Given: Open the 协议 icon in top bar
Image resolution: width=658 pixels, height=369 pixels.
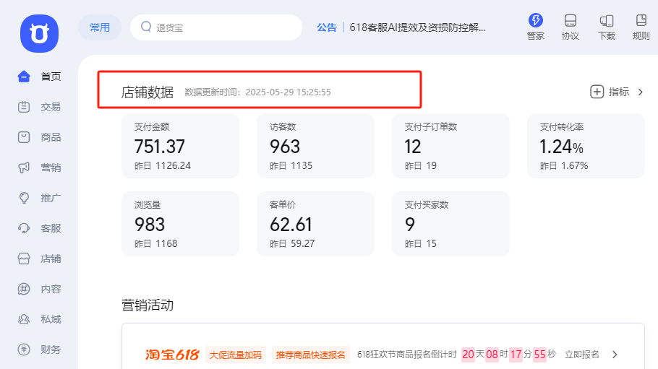Looking at the screenshot, I should tap(571, 27).
